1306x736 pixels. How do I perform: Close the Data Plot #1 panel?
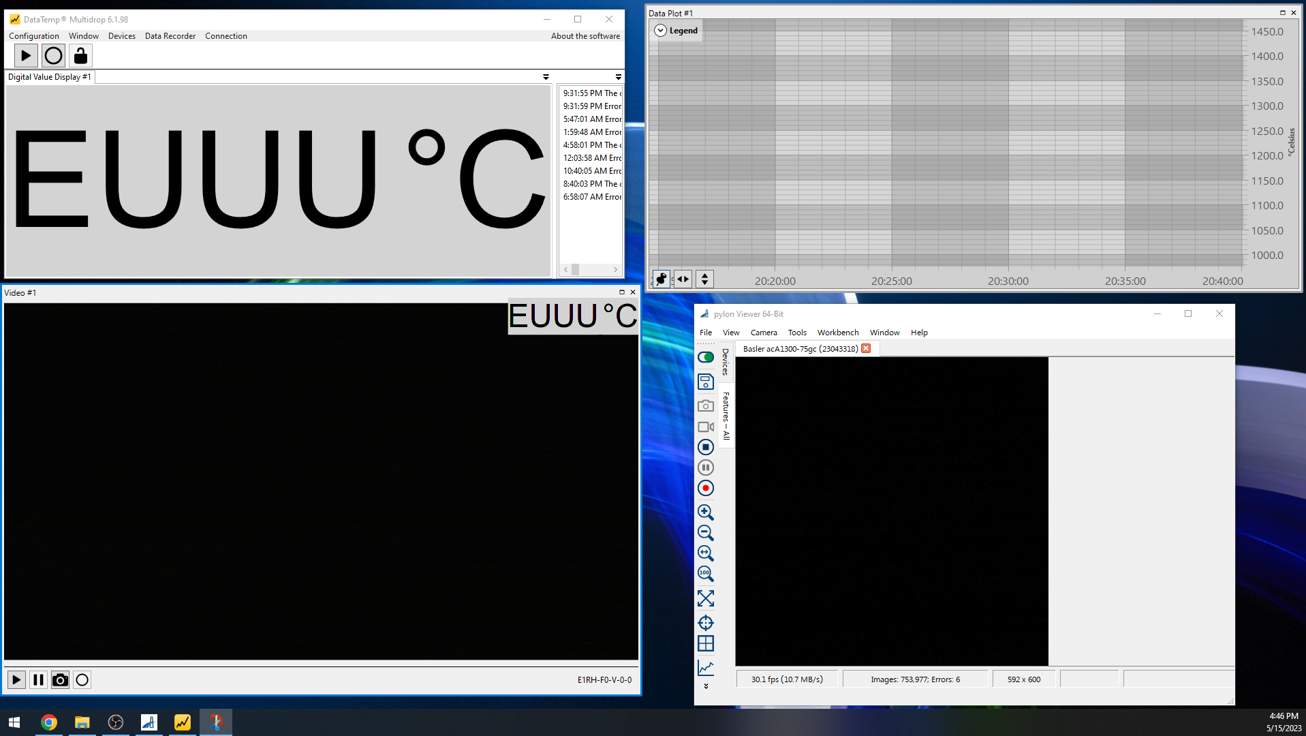click(1294, 13)
